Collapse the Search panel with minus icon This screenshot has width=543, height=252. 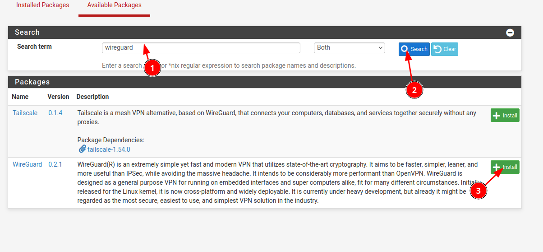point(510,33)
